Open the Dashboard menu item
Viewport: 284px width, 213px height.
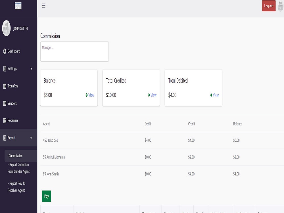18,51
